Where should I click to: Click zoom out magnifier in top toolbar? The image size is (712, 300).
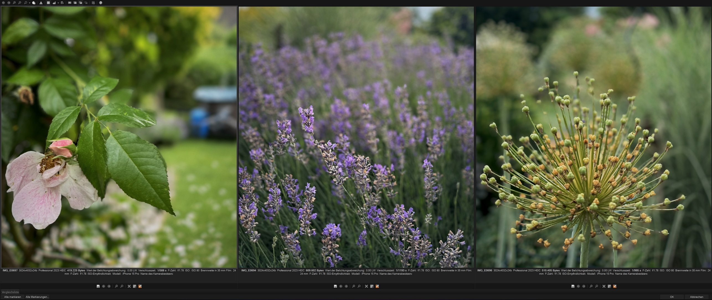(20, 3)
